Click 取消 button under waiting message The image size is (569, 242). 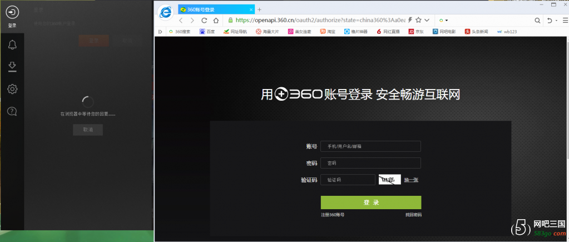click(x=88, y=130)
